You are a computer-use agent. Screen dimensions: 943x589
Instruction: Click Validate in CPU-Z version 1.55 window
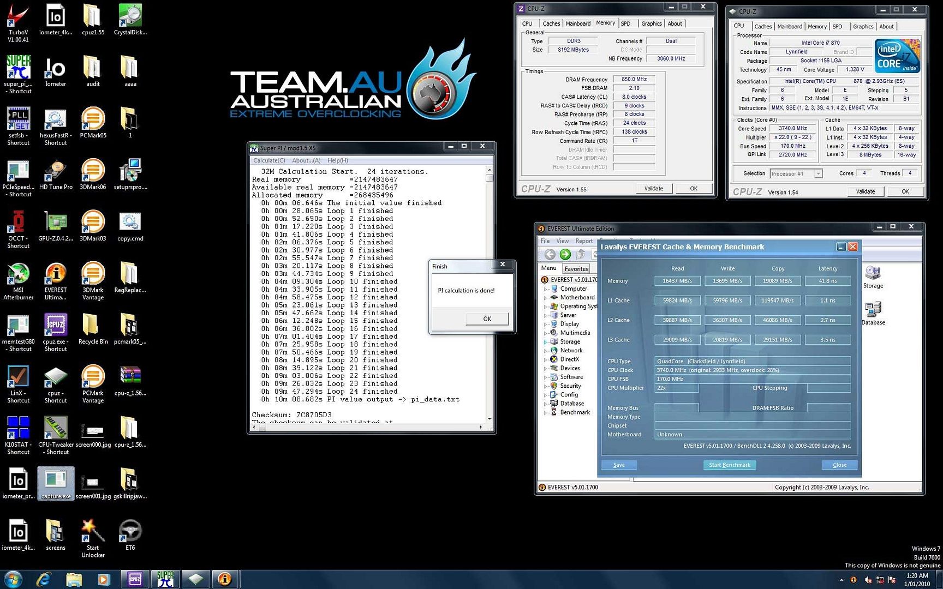654,189
